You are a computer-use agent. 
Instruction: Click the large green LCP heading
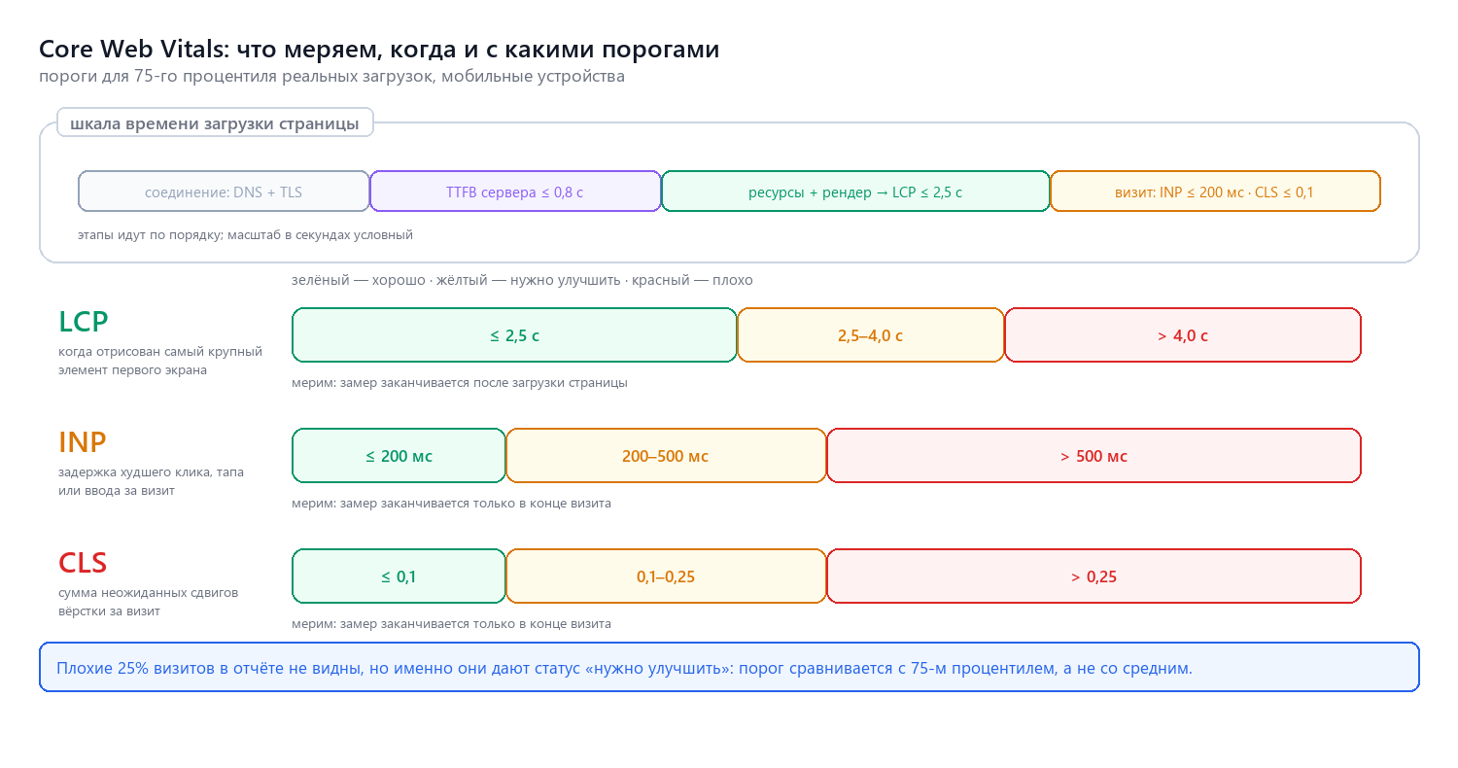[84, 321]
